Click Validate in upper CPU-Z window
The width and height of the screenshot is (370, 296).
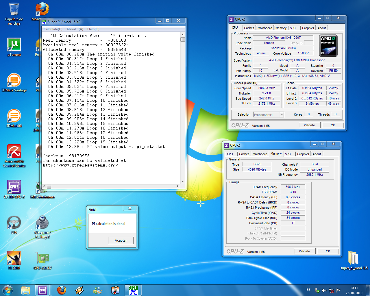[x=309, y=125]
